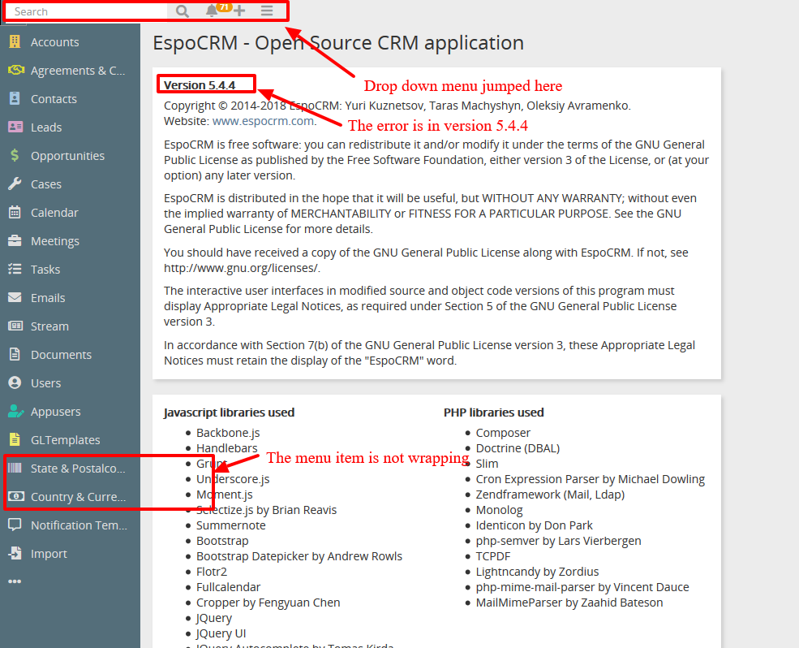Screen dimensions: 799x648
Task: Open the Documents menu label
Action: (x=61, y=355)
